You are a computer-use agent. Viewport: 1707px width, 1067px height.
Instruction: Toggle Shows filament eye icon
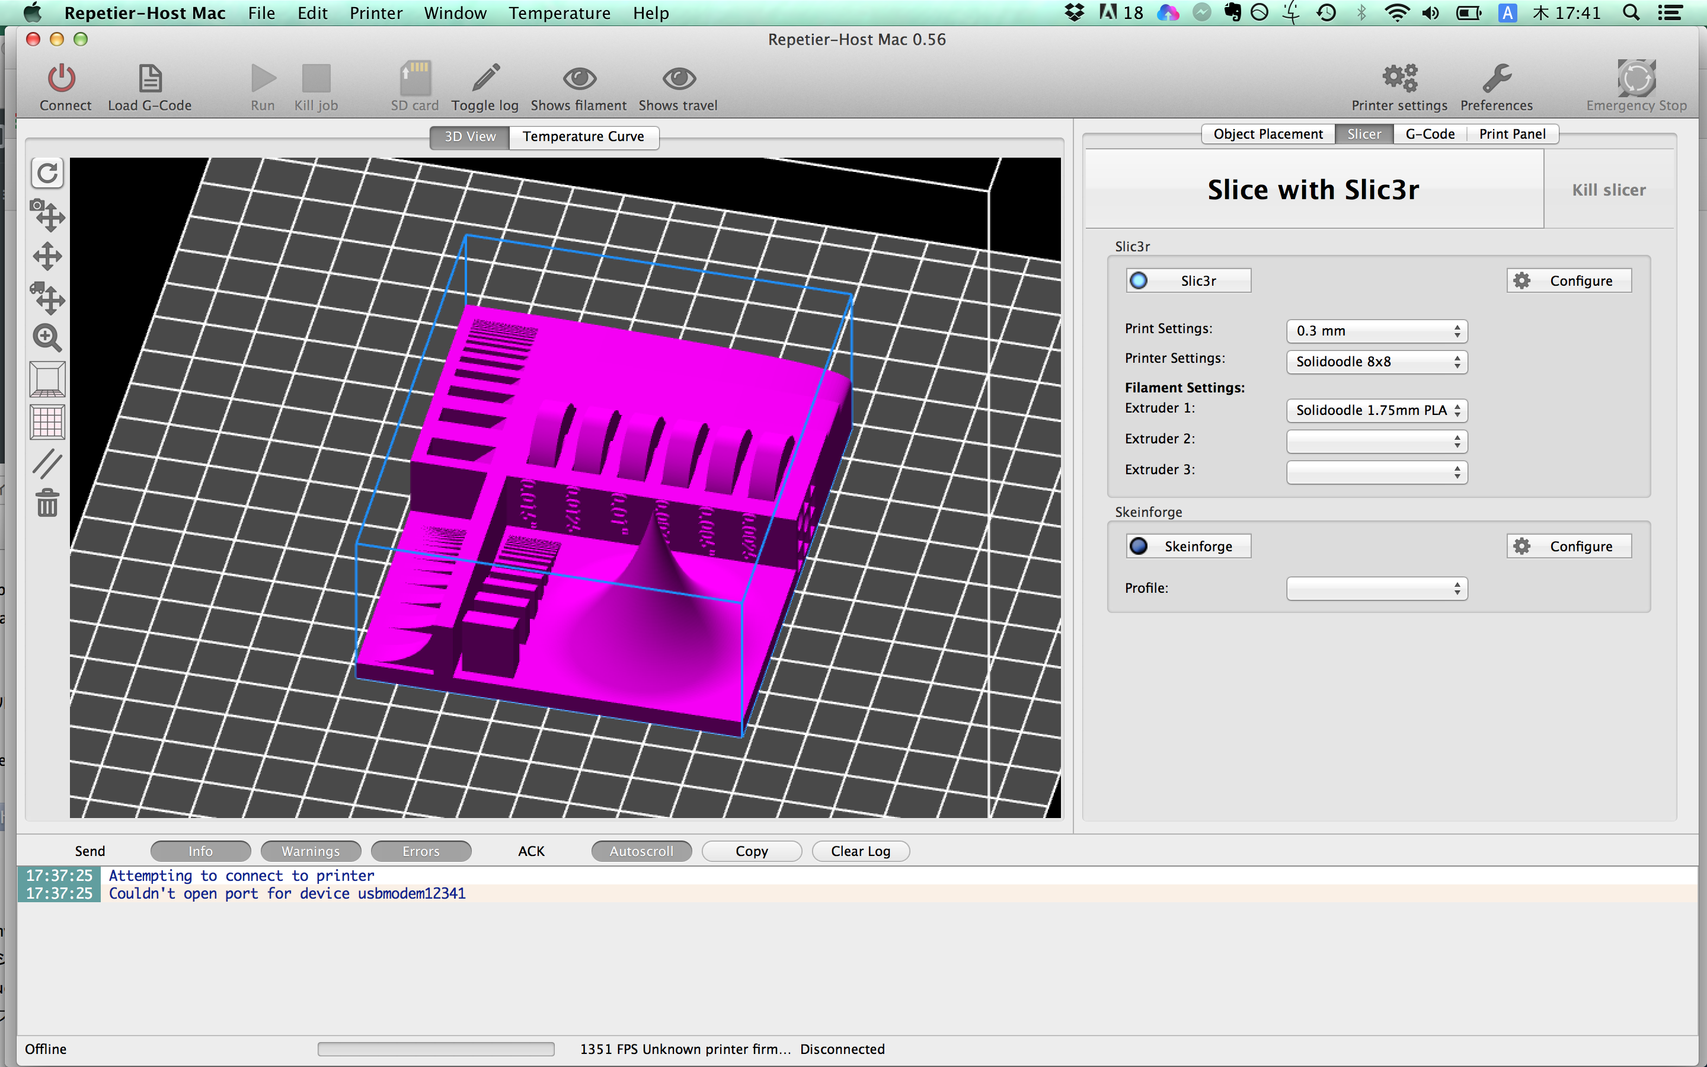579,78
